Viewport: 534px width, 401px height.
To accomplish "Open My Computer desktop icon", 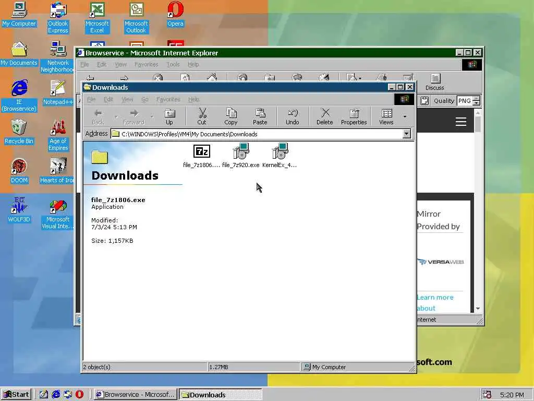I will 19,14.
